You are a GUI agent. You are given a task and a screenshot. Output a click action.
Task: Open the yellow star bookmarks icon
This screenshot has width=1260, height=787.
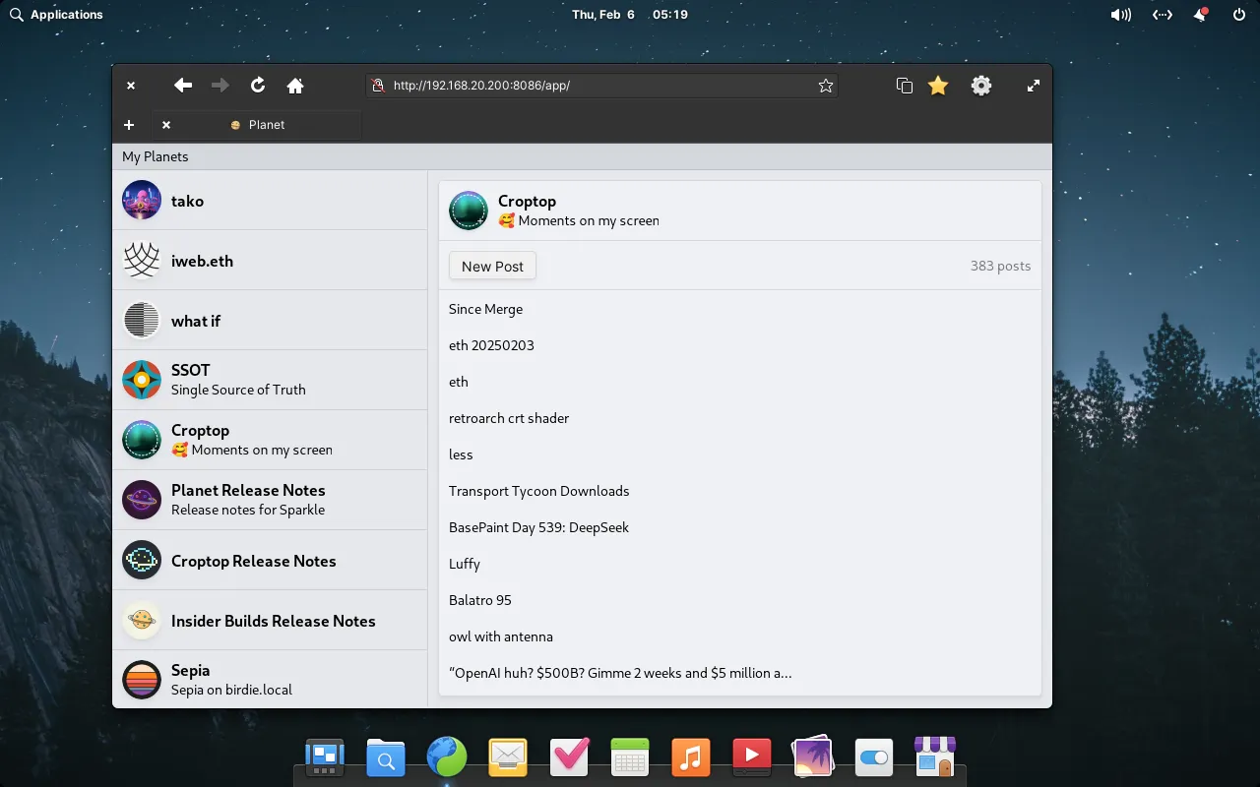[x=938, y=86]
